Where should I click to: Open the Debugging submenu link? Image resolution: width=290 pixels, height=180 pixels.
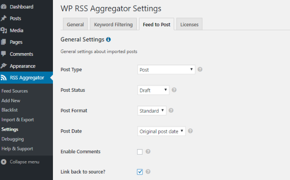click(12, 139)
